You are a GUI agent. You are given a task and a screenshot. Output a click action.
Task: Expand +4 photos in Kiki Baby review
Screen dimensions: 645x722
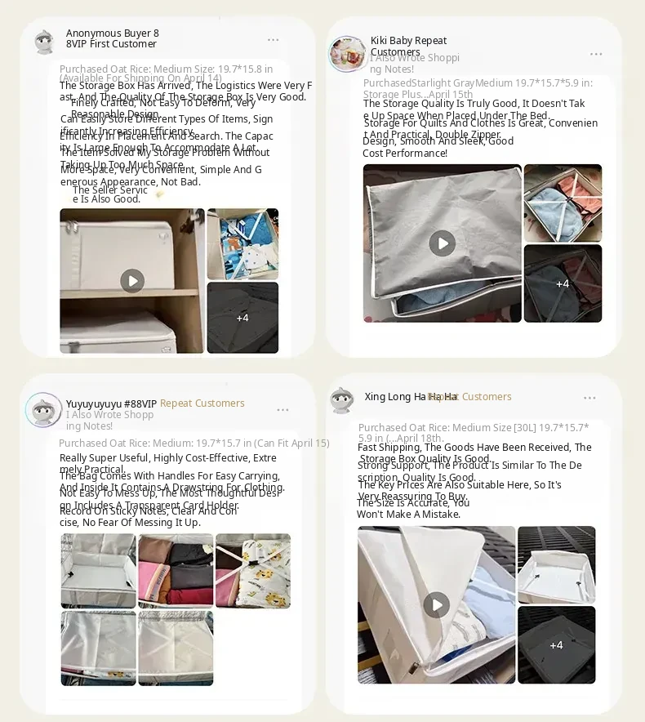pos(563,283)
